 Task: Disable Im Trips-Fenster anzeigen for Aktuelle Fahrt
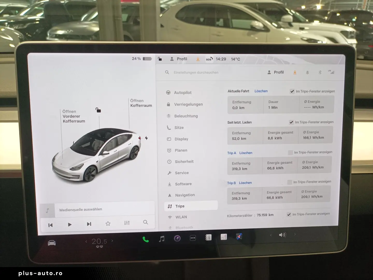tap(292, 91)
